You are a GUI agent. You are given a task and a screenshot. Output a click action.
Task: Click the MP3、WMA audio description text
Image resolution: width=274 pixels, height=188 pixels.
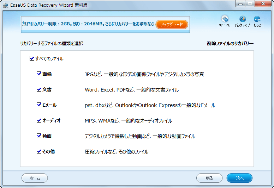tap(128, 120)
